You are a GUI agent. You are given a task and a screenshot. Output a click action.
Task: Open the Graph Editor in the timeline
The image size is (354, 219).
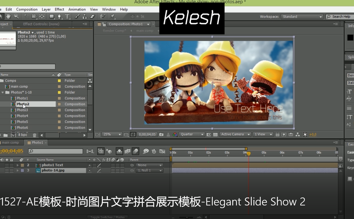pos(162,151)
